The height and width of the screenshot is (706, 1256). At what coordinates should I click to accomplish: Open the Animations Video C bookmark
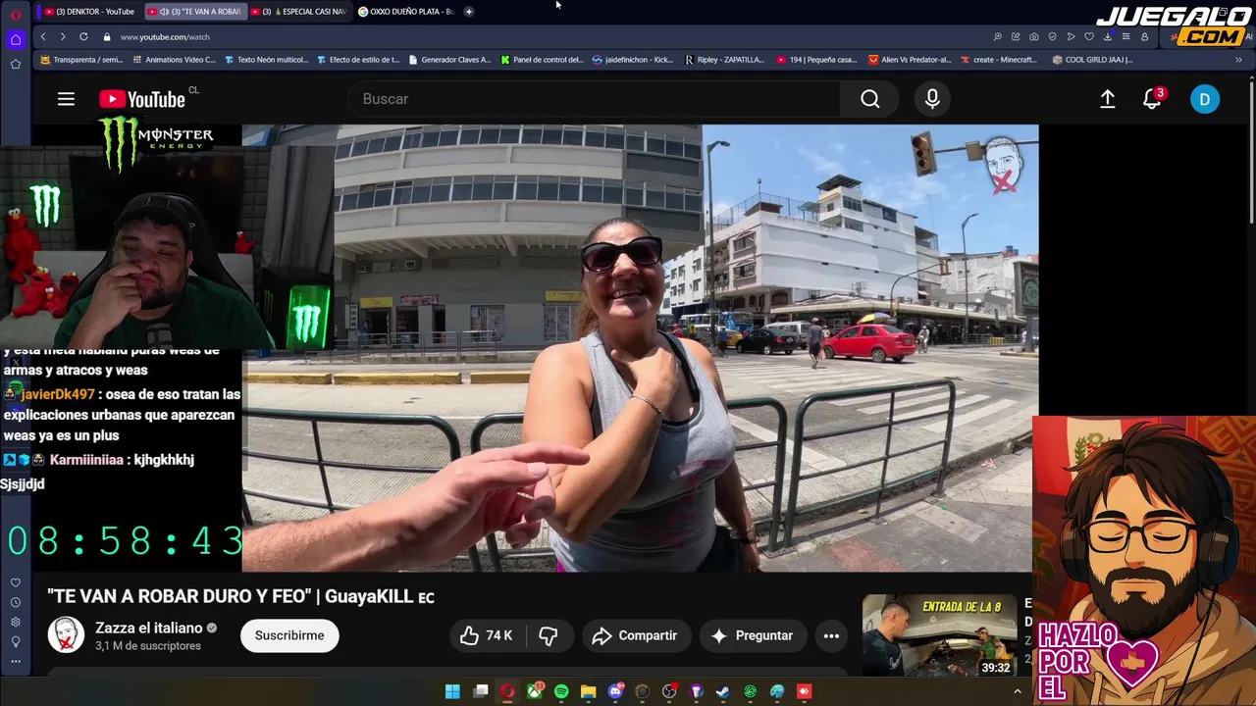(x=173, y=60)
